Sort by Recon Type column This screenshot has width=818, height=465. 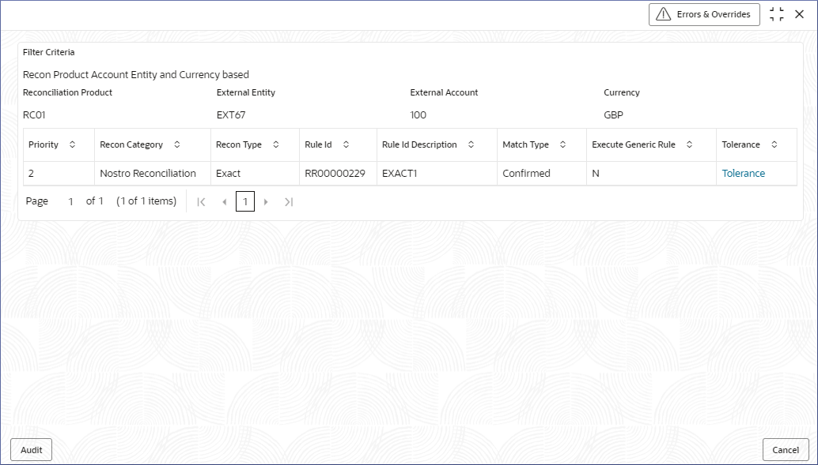click(276, 144)
